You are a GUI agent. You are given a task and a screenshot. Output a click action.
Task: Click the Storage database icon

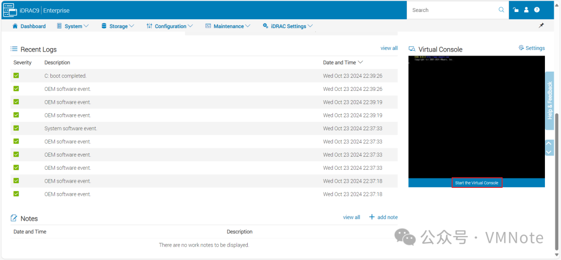click(x=104, y=26)
